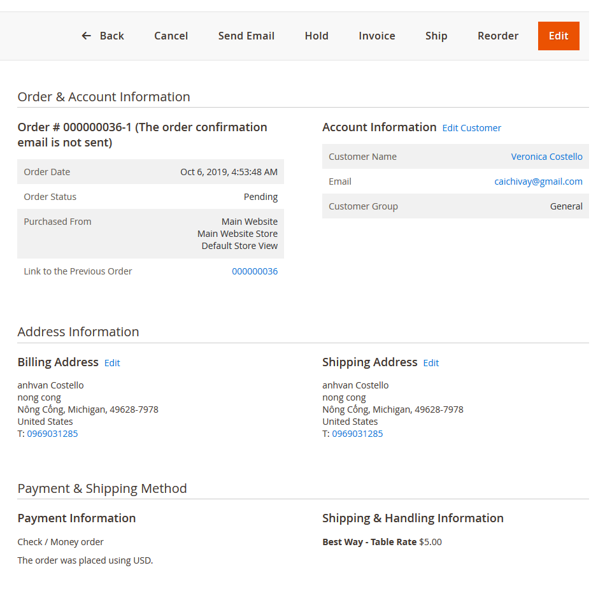Put the order on Hold
605x605 pixels.
coord(317,36)
